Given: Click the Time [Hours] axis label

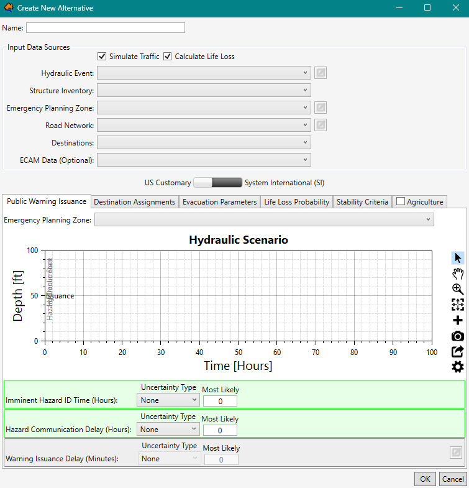Looking at the screenshot, I should point(239,366).
